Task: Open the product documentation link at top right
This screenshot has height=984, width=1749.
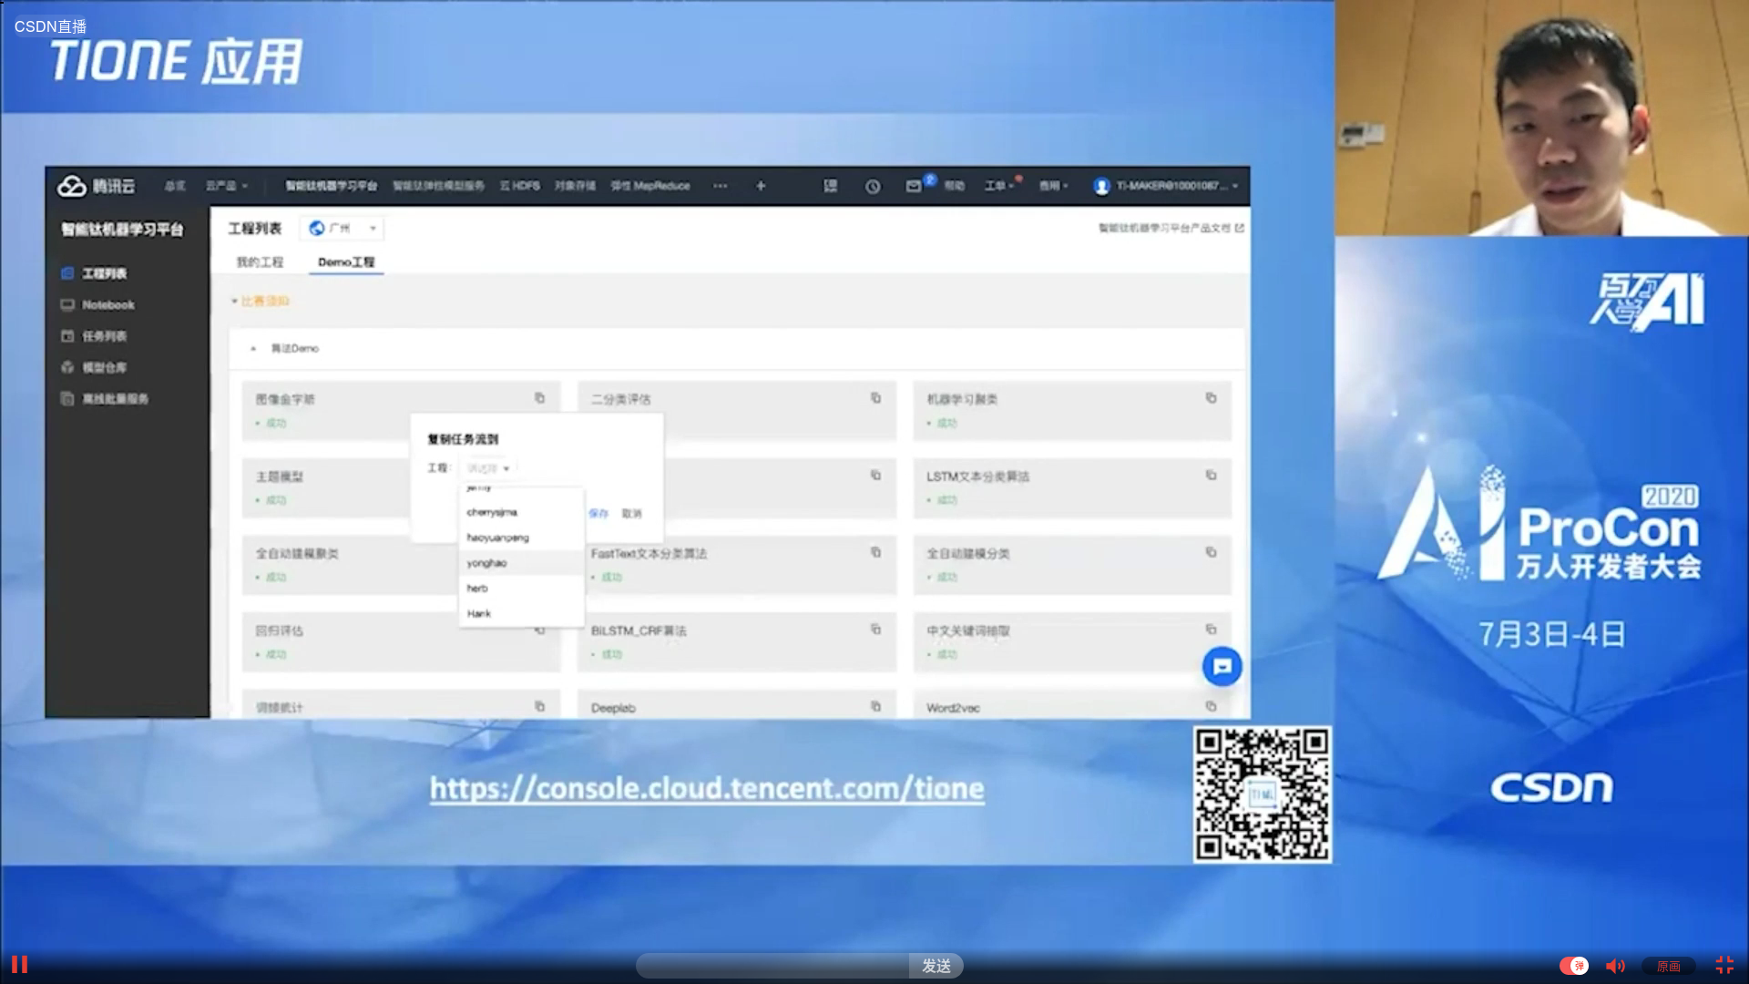Action: tap(1171, 228)
